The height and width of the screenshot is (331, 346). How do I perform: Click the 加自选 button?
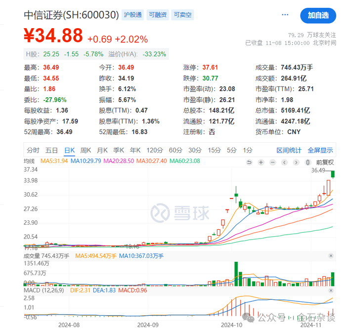tap(318, 15)
